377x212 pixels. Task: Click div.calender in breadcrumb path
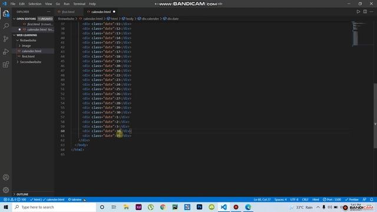click(x=150, y=19)
